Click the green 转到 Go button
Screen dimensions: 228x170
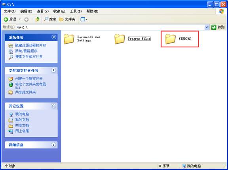pyautogui.click(x=218, y=27)
